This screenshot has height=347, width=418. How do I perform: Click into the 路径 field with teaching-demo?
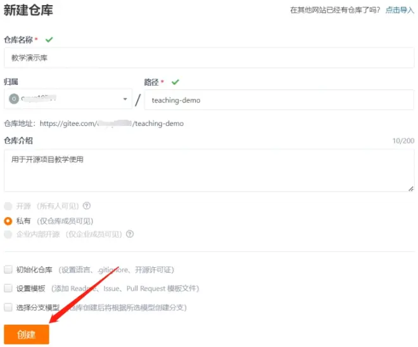[x=279, y=99]
